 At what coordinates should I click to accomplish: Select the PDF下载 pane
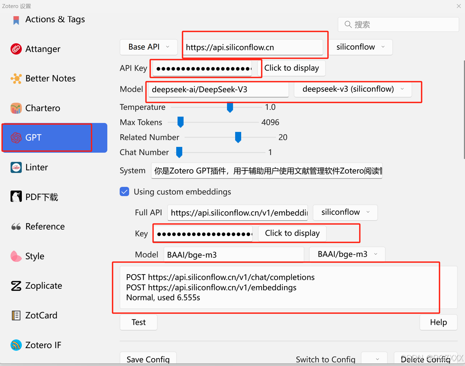click(55, 197)
